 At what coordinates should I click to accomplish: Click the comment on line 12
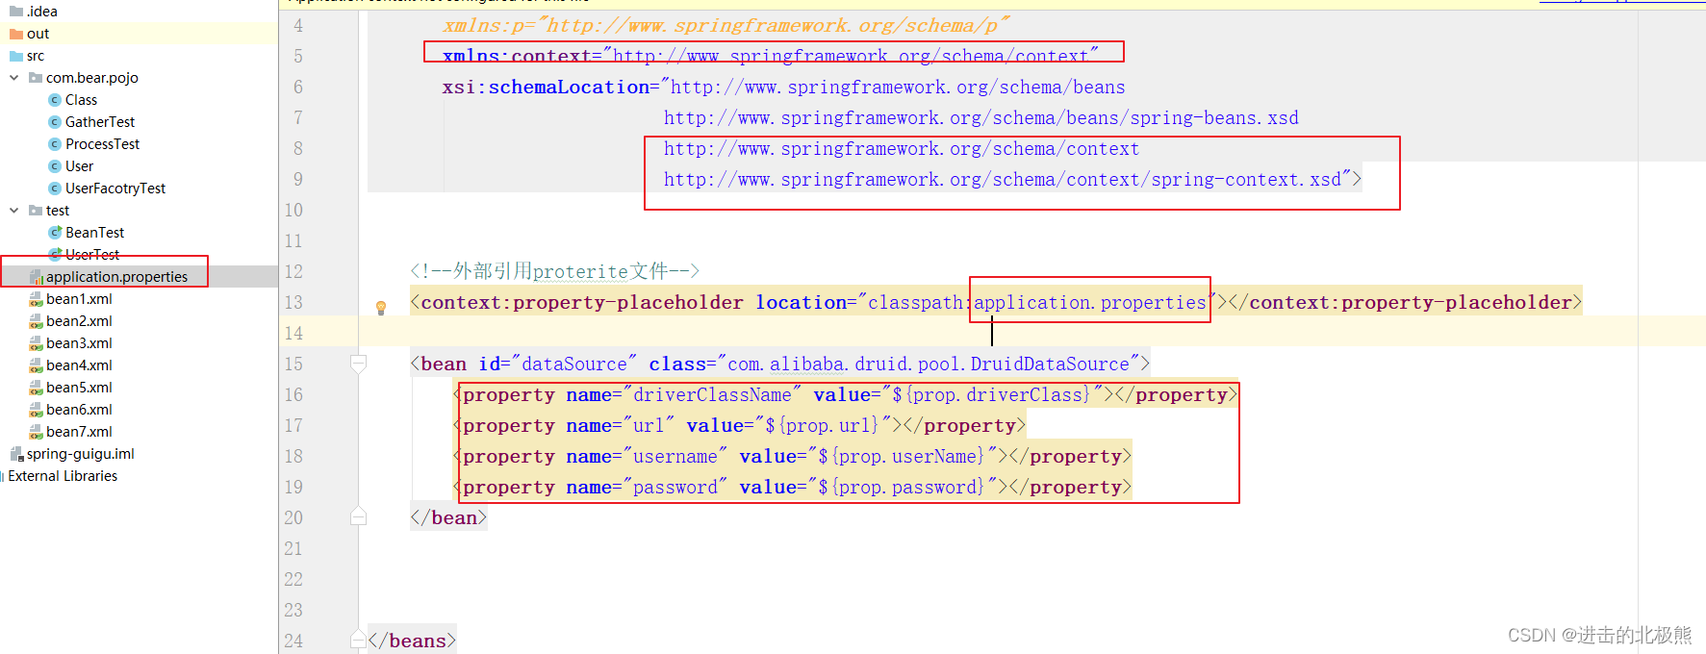point(554,271)
